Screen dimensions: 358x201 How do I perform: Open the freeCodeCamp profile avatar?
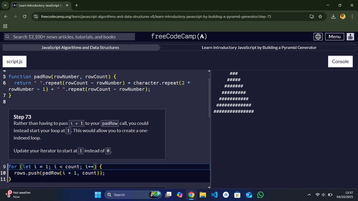click(x=351, y=37)
